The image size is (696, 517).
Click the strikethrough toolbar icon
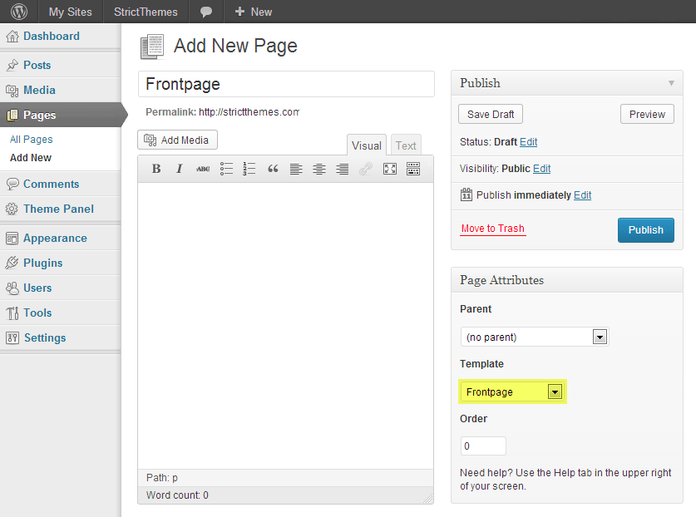pyautogui.click(x=203, y=169)
